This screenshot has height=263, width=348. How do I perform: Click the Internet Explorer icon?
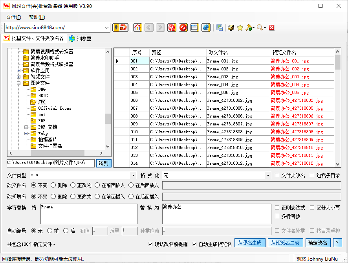(x=206, y=28)
